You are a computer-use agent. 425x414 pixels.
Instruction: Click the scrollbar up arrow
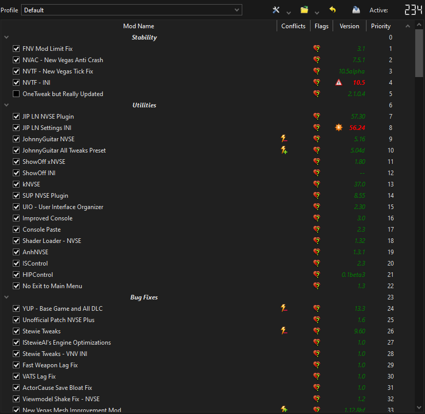[419, 25]
